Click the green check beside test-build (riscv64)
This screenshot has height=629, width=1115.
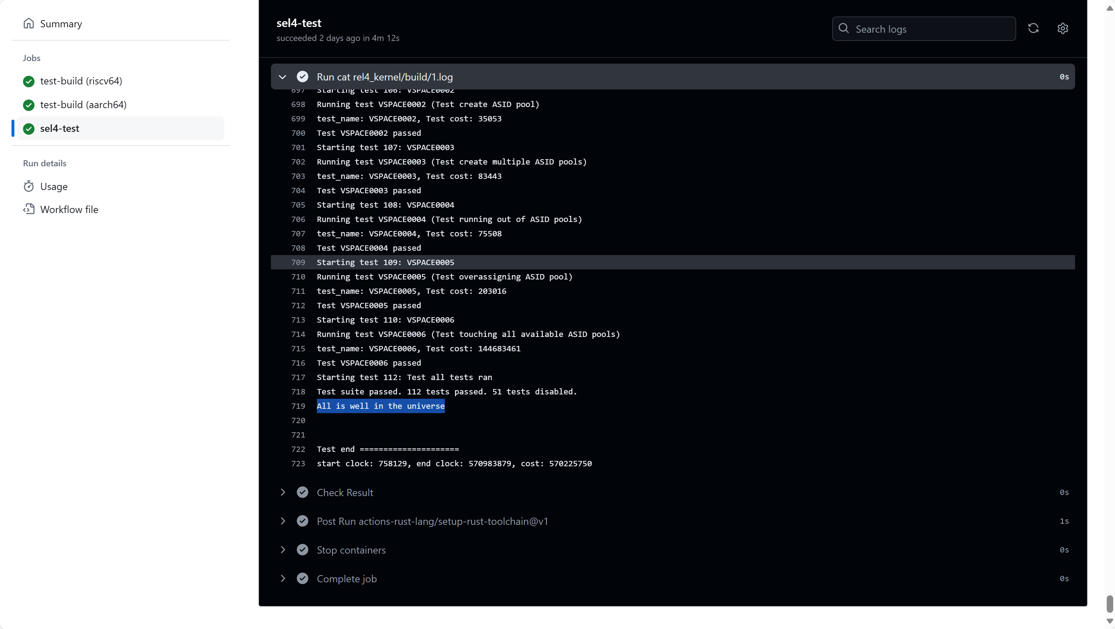click(29, 81)
